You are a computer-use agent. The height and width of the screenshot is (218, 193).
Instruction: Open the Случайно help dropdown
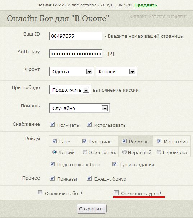click(x=79, y=108)
